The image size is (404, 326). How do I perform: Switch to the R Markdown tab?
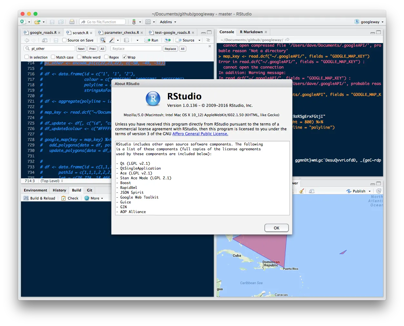tap(251, 32)
